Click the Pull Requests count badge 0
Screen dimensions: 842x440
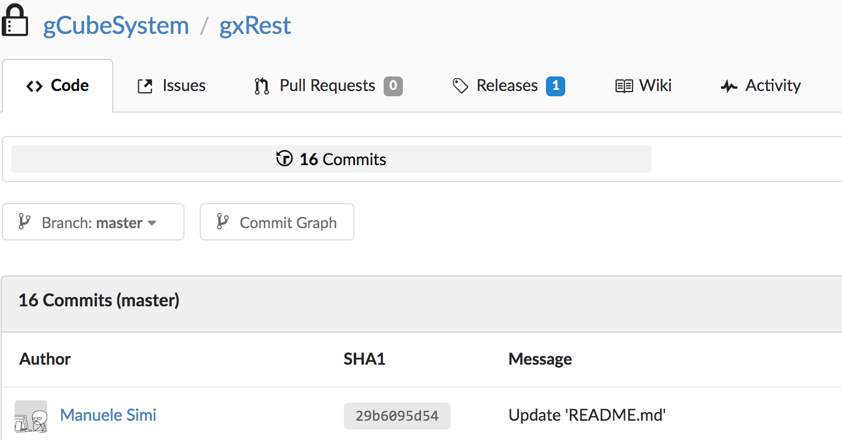(x=393, y=86)
